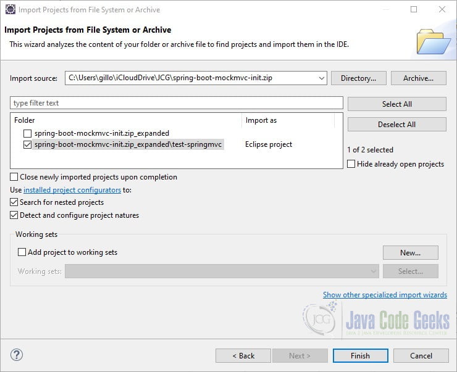Viewport: 457px width, 372px height.
Task: Enable Close newly imported projects upon completion
Action: click(14, 177)
